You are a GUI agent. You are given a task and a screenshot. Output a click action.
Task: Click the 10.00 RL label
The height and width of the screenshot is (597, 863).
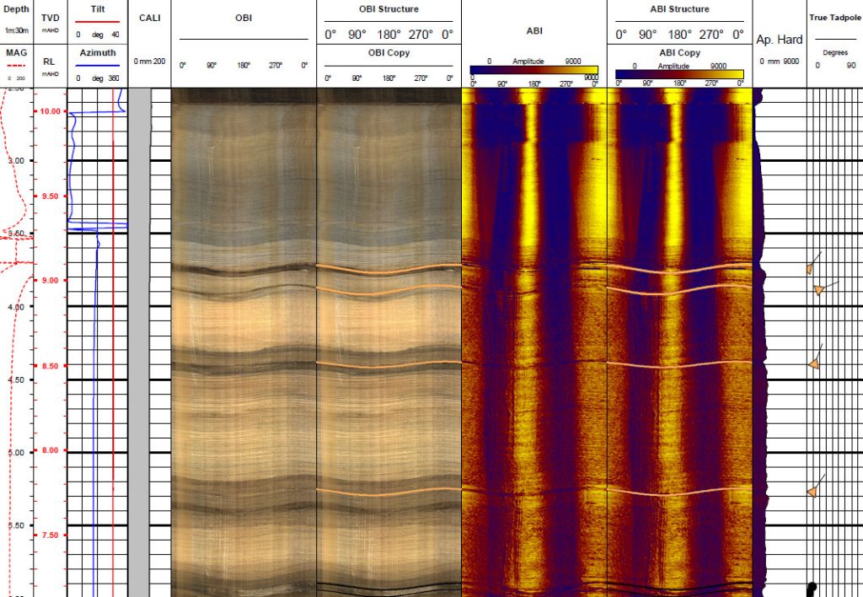coord(50,111)
